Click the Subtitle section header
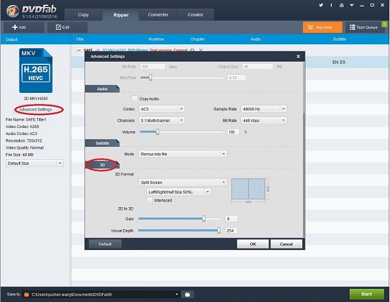Image resolution: width=390 pixels, height=302 pixels. point(102,143)
